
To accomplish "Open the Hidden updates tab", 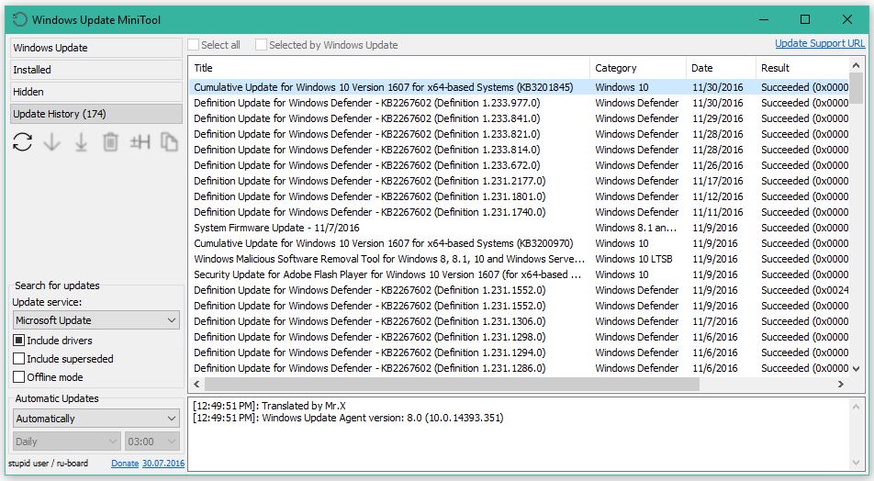I will (x=95, y=92).
